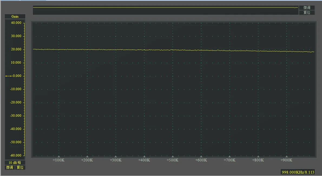This screenshot has width=322, height=176.
Task: Click the +900K frequency axis label
Action: point(287,160)
